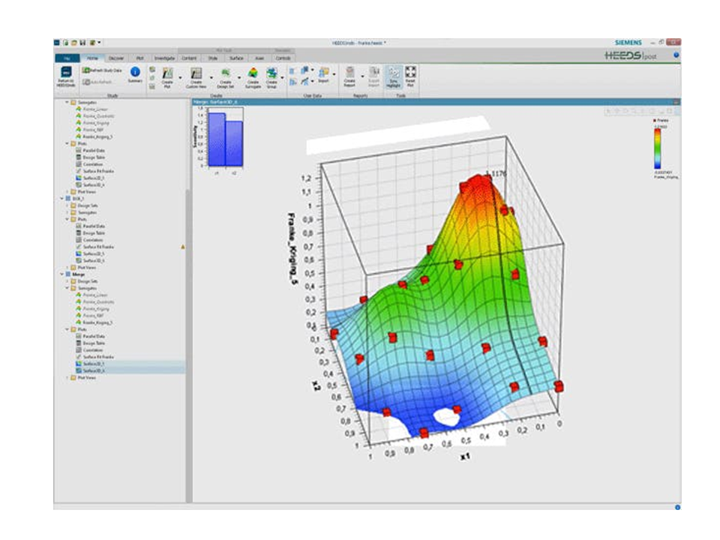Viewport: 720px width, 540px height.
Task: Click the orange warning triangle in the study tree
Action: click(x=183, y=247)
